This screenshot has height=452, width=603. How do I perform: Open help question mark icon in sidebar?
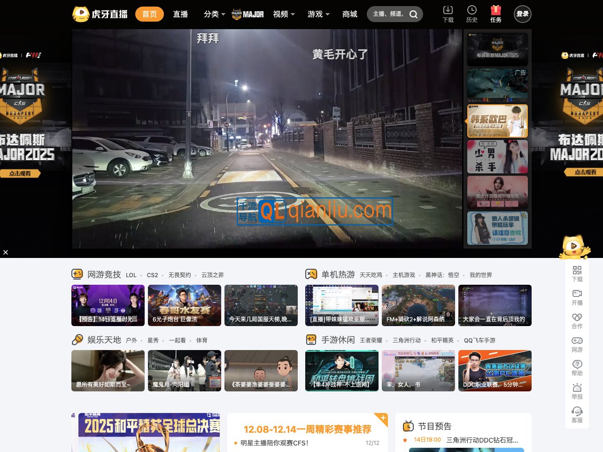pyautogui.click(x=577, y=364)
